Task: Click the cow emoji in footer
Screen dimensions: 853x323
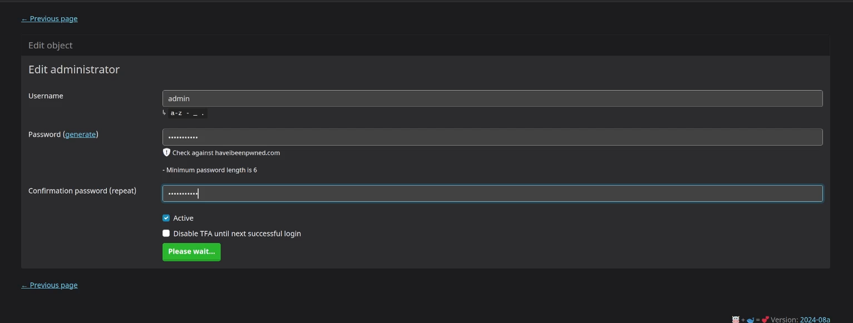Action: [x=736, y=320]
